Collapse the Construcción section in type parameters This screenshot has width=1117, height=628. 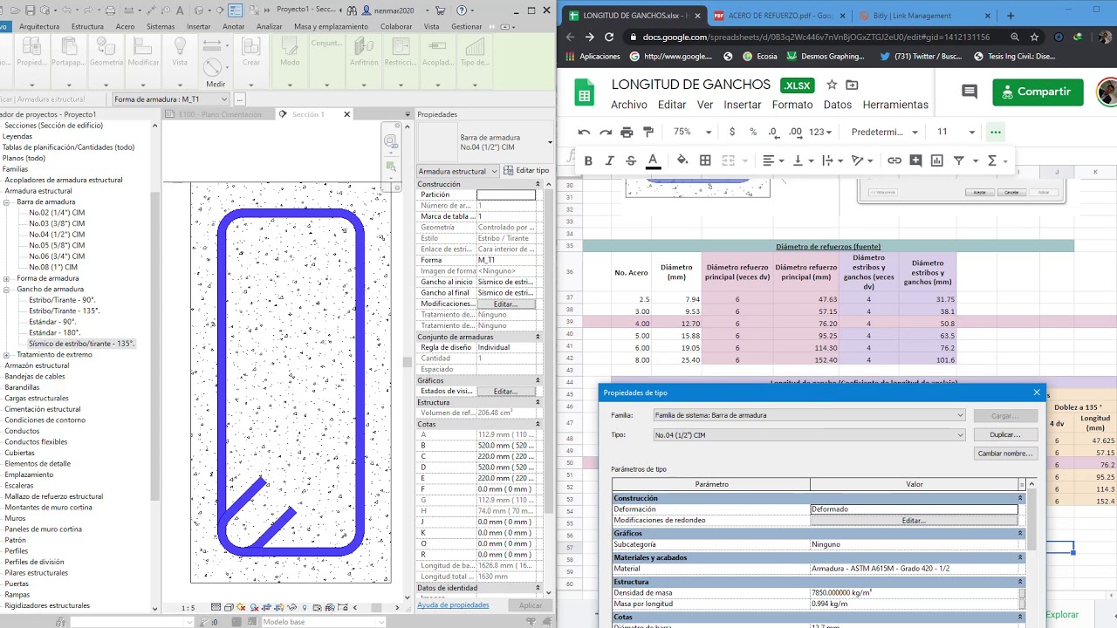click(1020, 498)
